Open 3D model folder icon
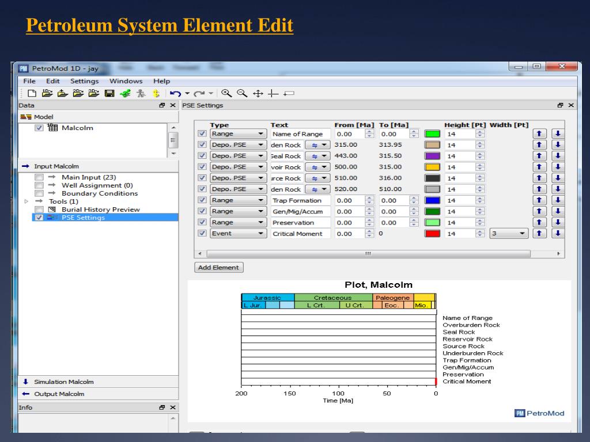Viewport: 590px width, 442px height. pos(94,93)
